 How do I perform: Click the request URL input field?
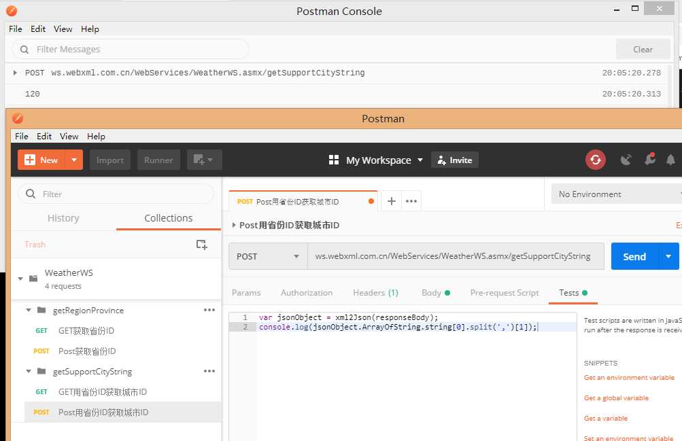(456, 256)
